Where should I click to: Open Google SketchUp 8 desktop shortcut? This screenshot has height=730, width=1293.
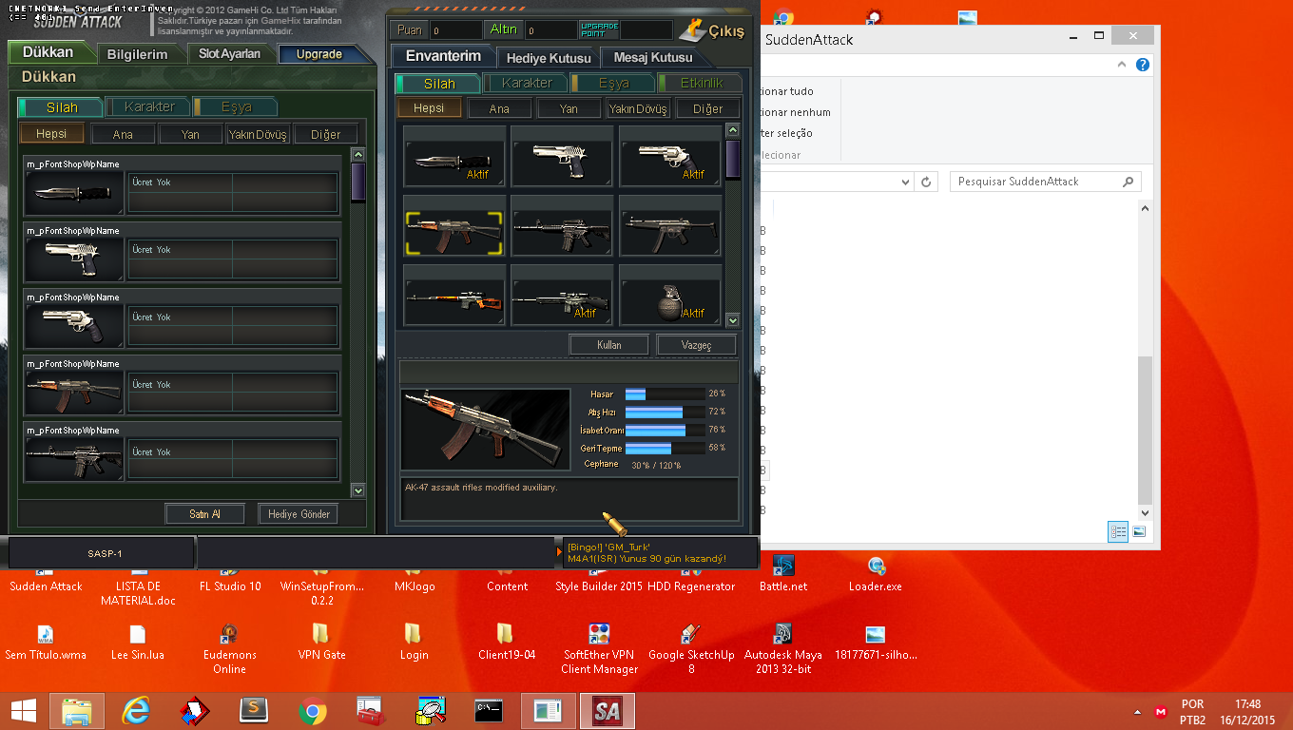(691, 649)
